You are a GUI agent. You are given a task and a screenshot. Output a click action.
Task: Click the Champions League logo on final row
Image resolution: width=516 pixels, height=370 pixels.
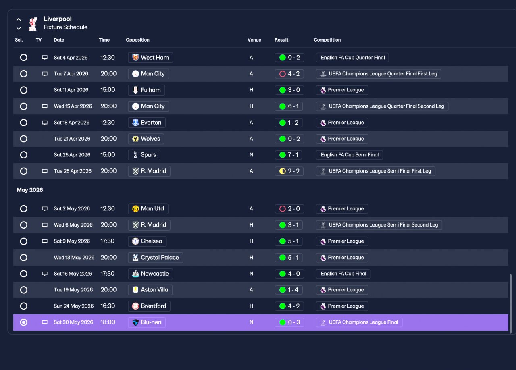(x=323, y=322)
